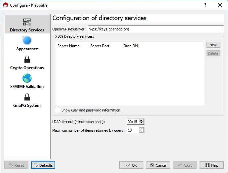
Task: Open the S/MIME Validation settings page
Action: click(x=27, y=81)
